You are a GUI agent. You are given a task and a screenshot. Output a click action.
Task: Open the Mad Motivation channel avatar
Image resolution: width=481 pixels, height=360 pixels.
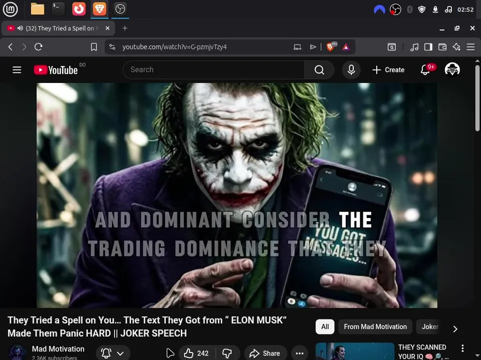coord(17,352)
